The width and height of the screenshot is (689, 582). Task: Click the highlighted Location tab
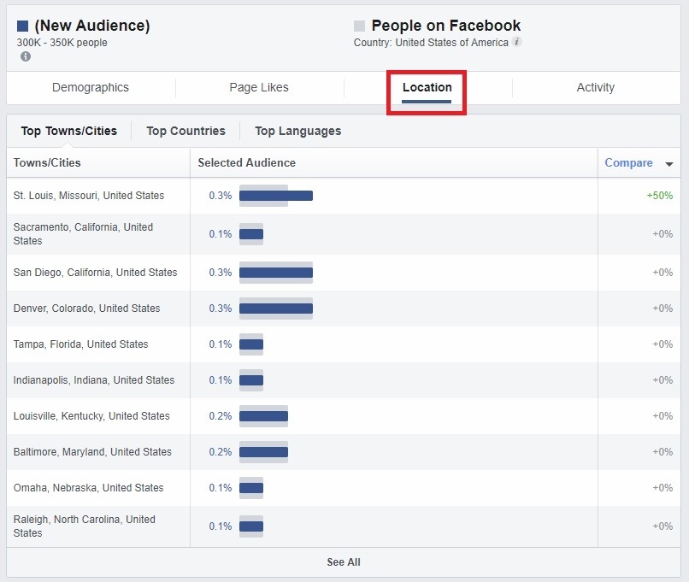point(427,87)
